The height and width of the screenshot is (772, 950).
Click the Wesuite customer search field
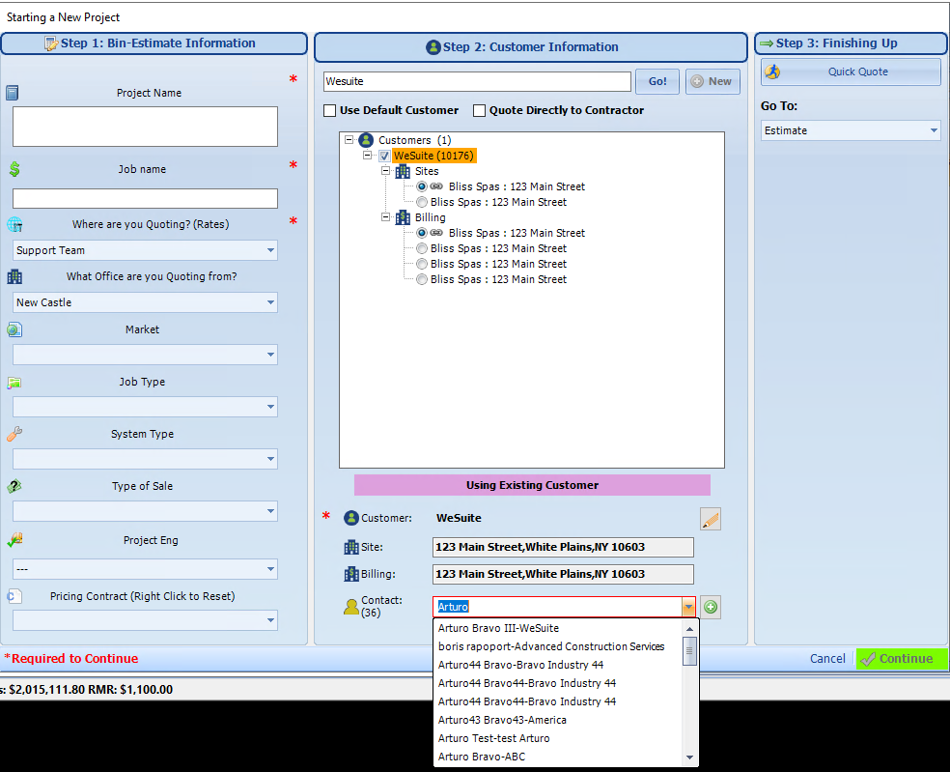(478, 81)
